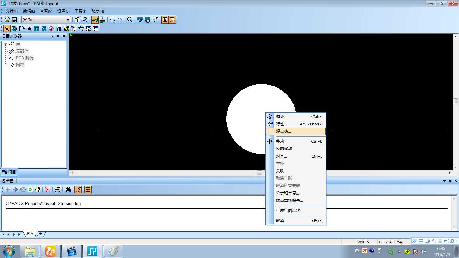Open project browser panel options arrow
This screenshot has height=258, width=459.
52,36
